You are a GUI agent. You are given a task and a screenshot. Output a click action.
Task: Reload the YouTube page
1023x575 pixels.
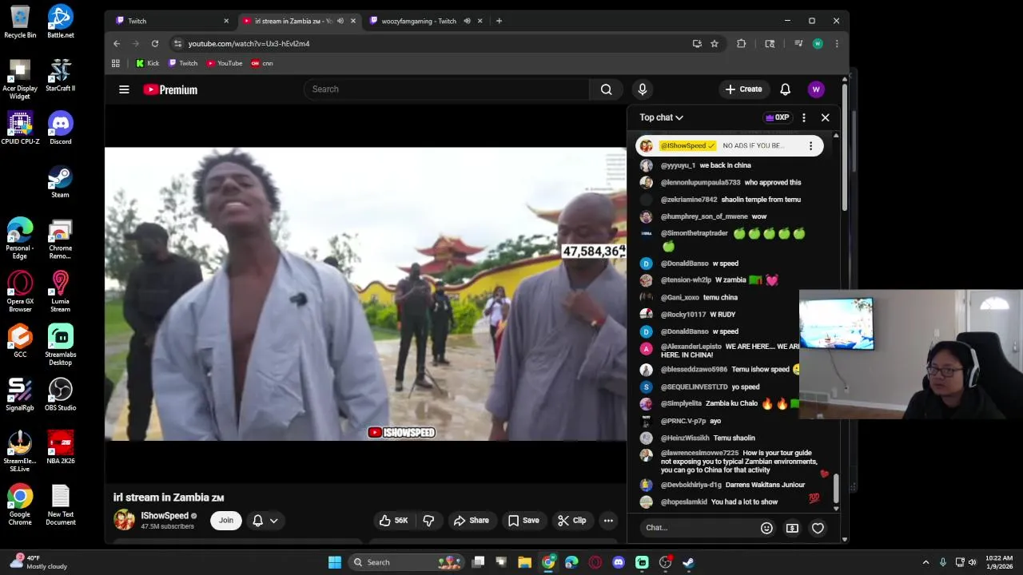tap(155, 44)
